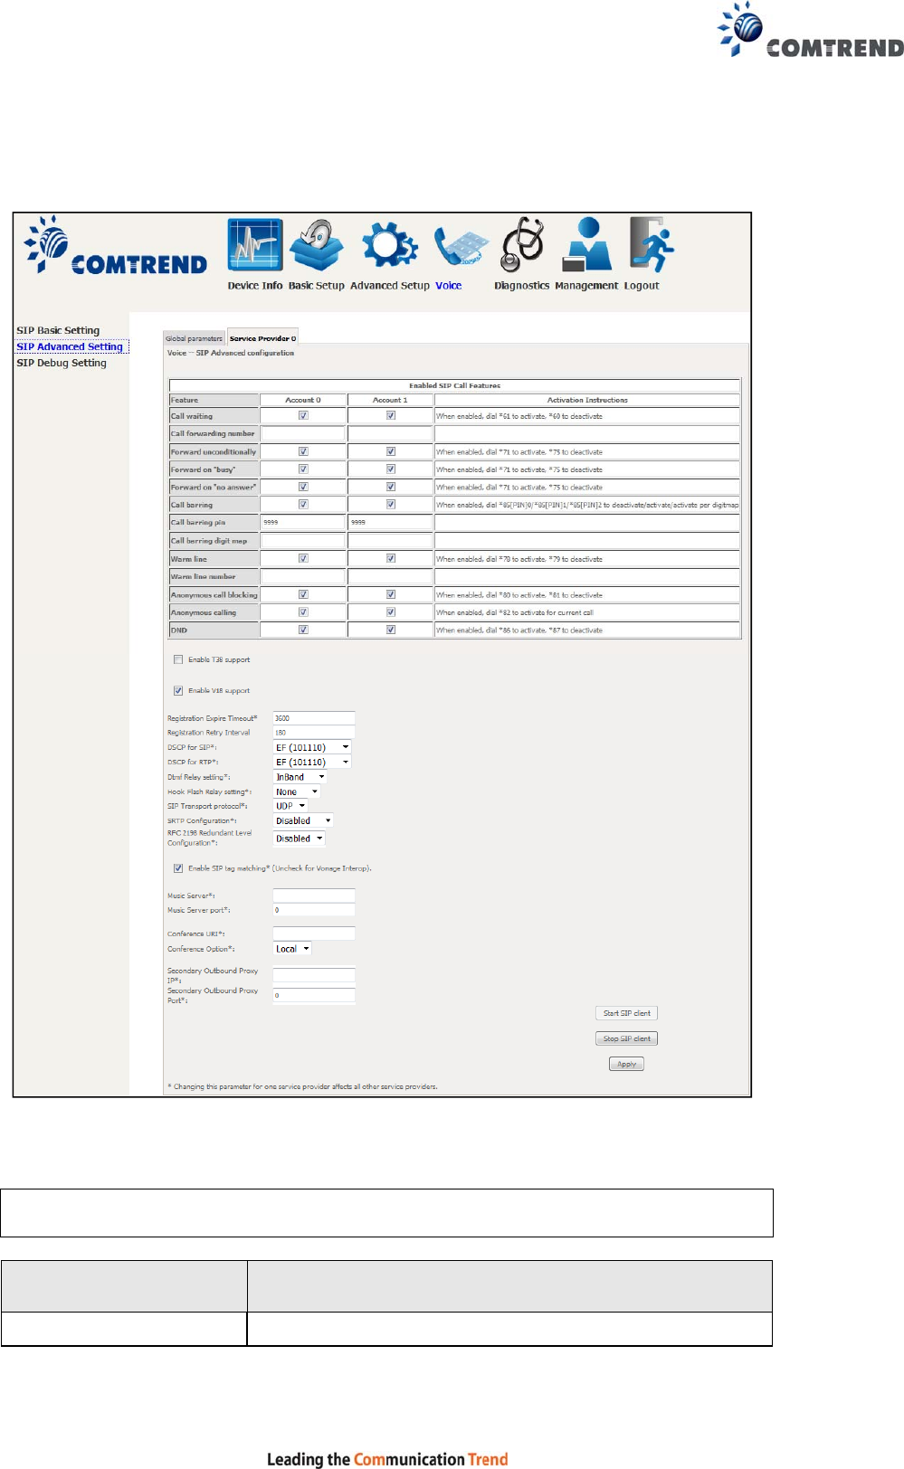Open SIP Transport protocol dropdown
This screenshot has width=904, height=1469.
click(290, 806)
